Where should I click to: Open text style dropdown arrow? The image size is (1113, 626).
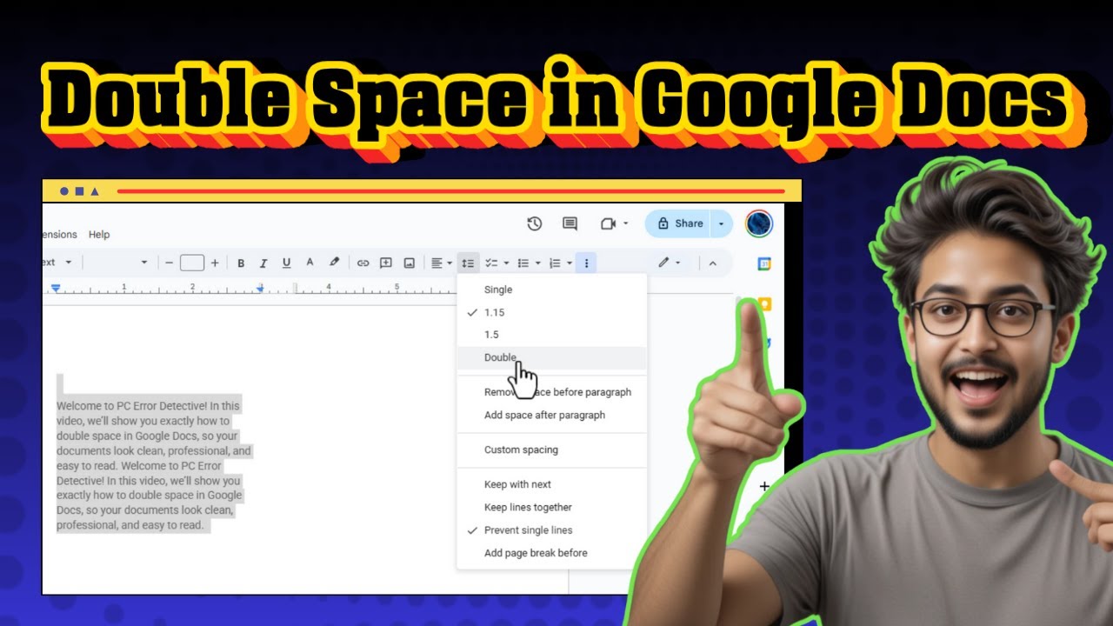click(x=68, y=263)
